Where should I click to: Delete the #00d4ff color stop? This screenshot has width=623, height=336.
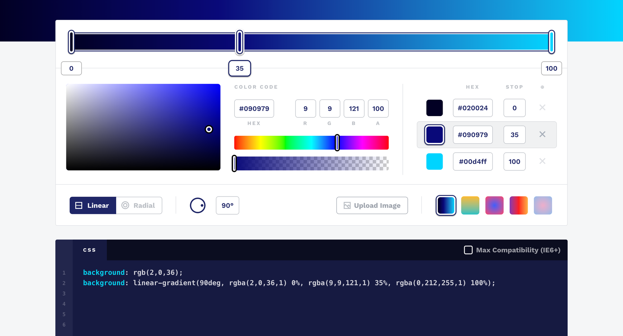pos(542,161)
